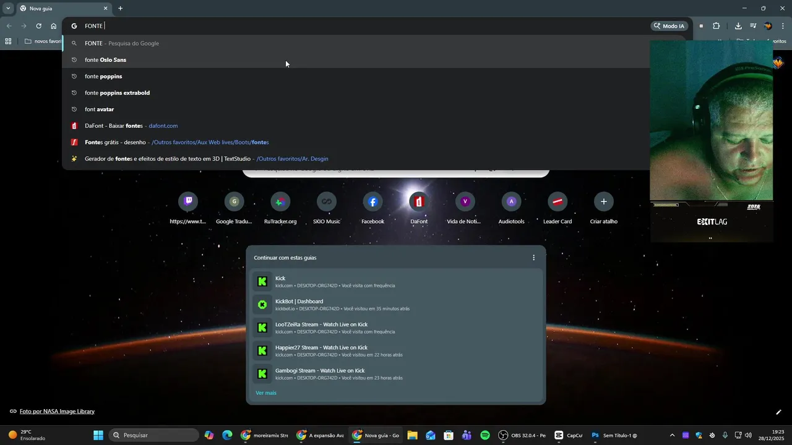Switch to the OBS 32.0.4 window
The image size is (792, 445).
(522, 435)
